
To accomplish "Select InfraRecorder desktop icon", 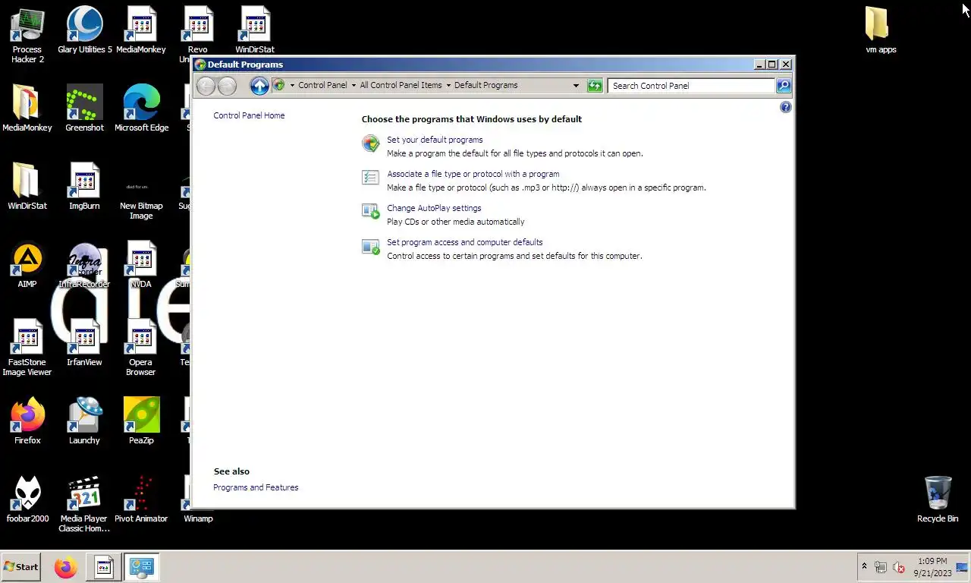I will click(x=84, y=265).
